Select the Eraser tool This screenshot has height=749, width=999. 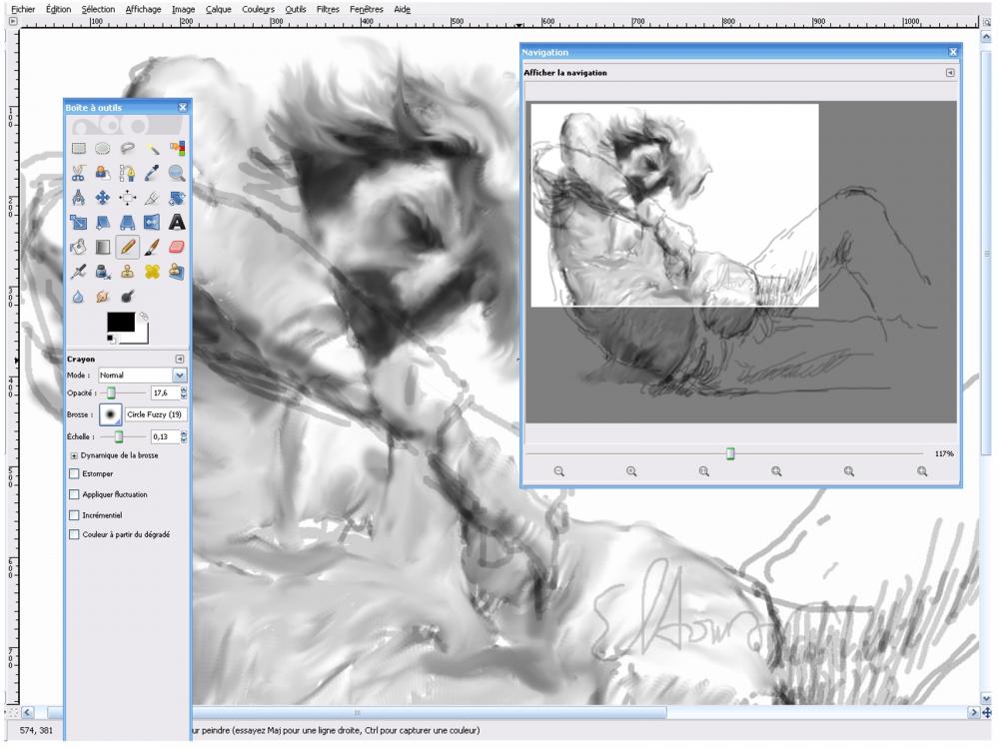point(177,247)
